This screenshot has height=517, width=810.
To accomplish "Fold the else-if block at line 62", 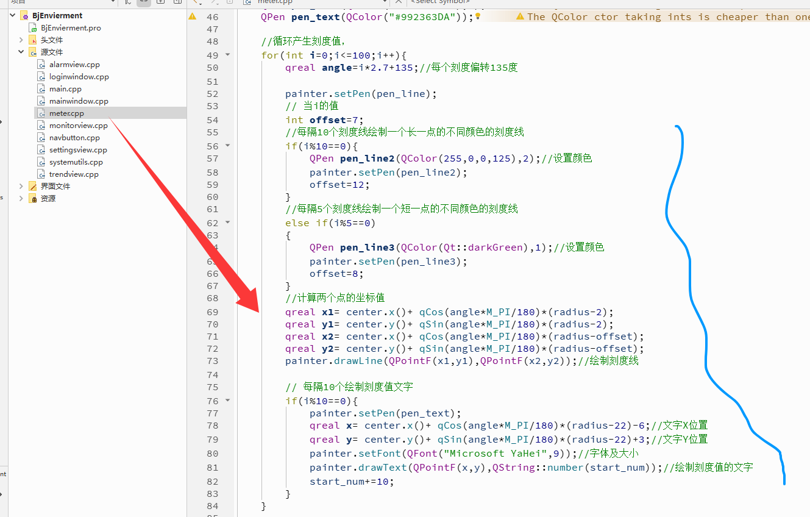I will tap(228, 223).
